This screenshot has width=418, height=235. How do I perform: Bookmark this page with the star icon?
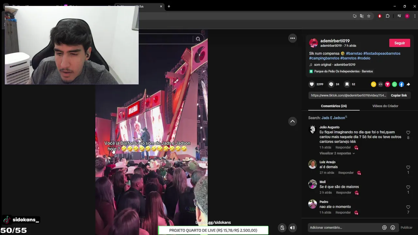pos(369,16)
